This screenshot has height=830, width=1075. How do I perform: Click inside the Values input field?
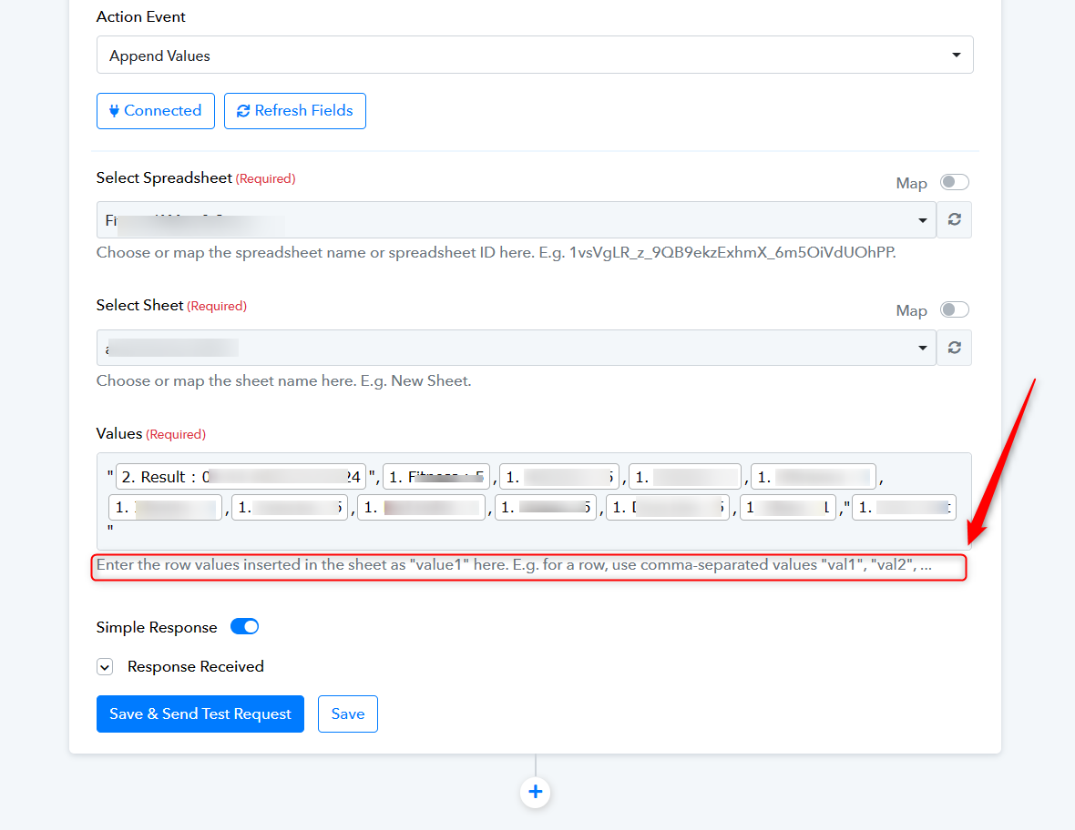(534, 501)
